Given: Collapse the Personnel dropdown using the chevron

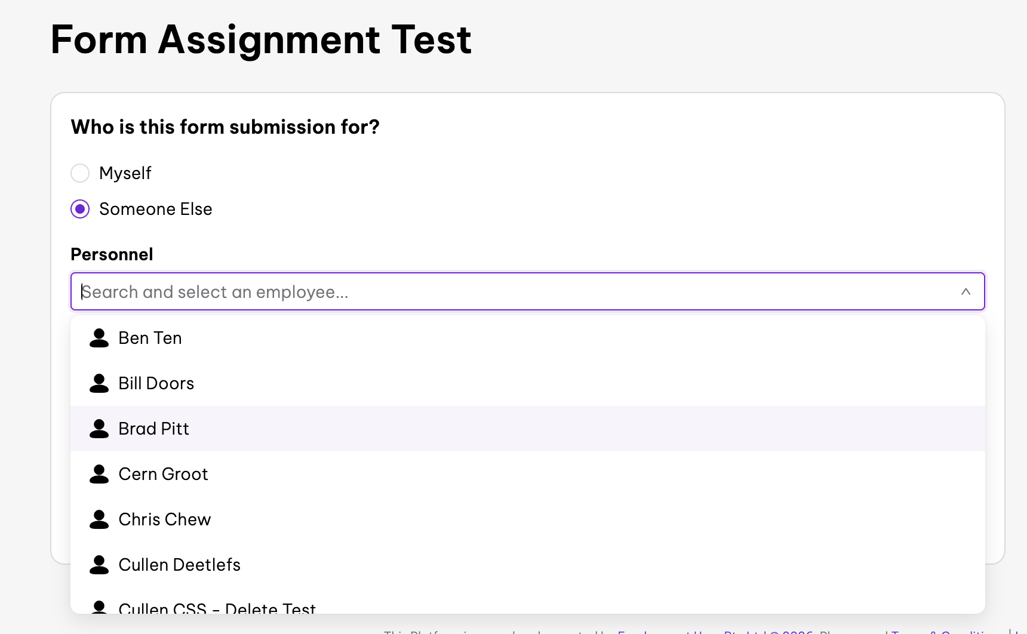Looking at the screenshot, I should [965, 292].
